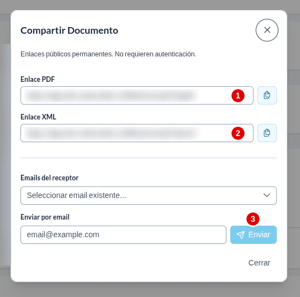Close the dialog with the X icon
Viewport: 300px width, 297px height.
267,30
